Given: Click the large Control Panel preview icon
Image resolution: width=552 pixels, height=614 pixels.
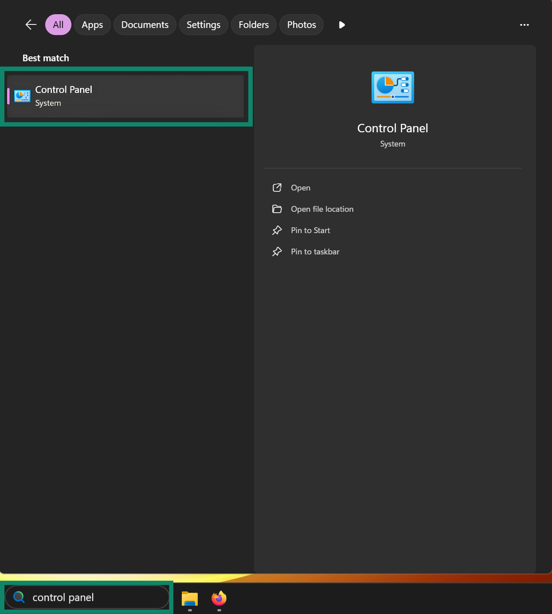Looking at the screenshot, I should (393, 87).
